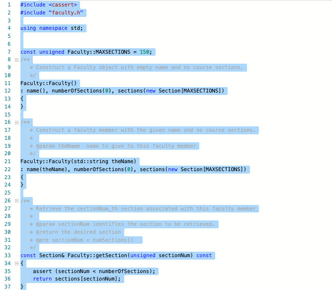Screen dimensions: 332x290
Task: Click 'using namespace std;' statement
Action: click(52, 28)
